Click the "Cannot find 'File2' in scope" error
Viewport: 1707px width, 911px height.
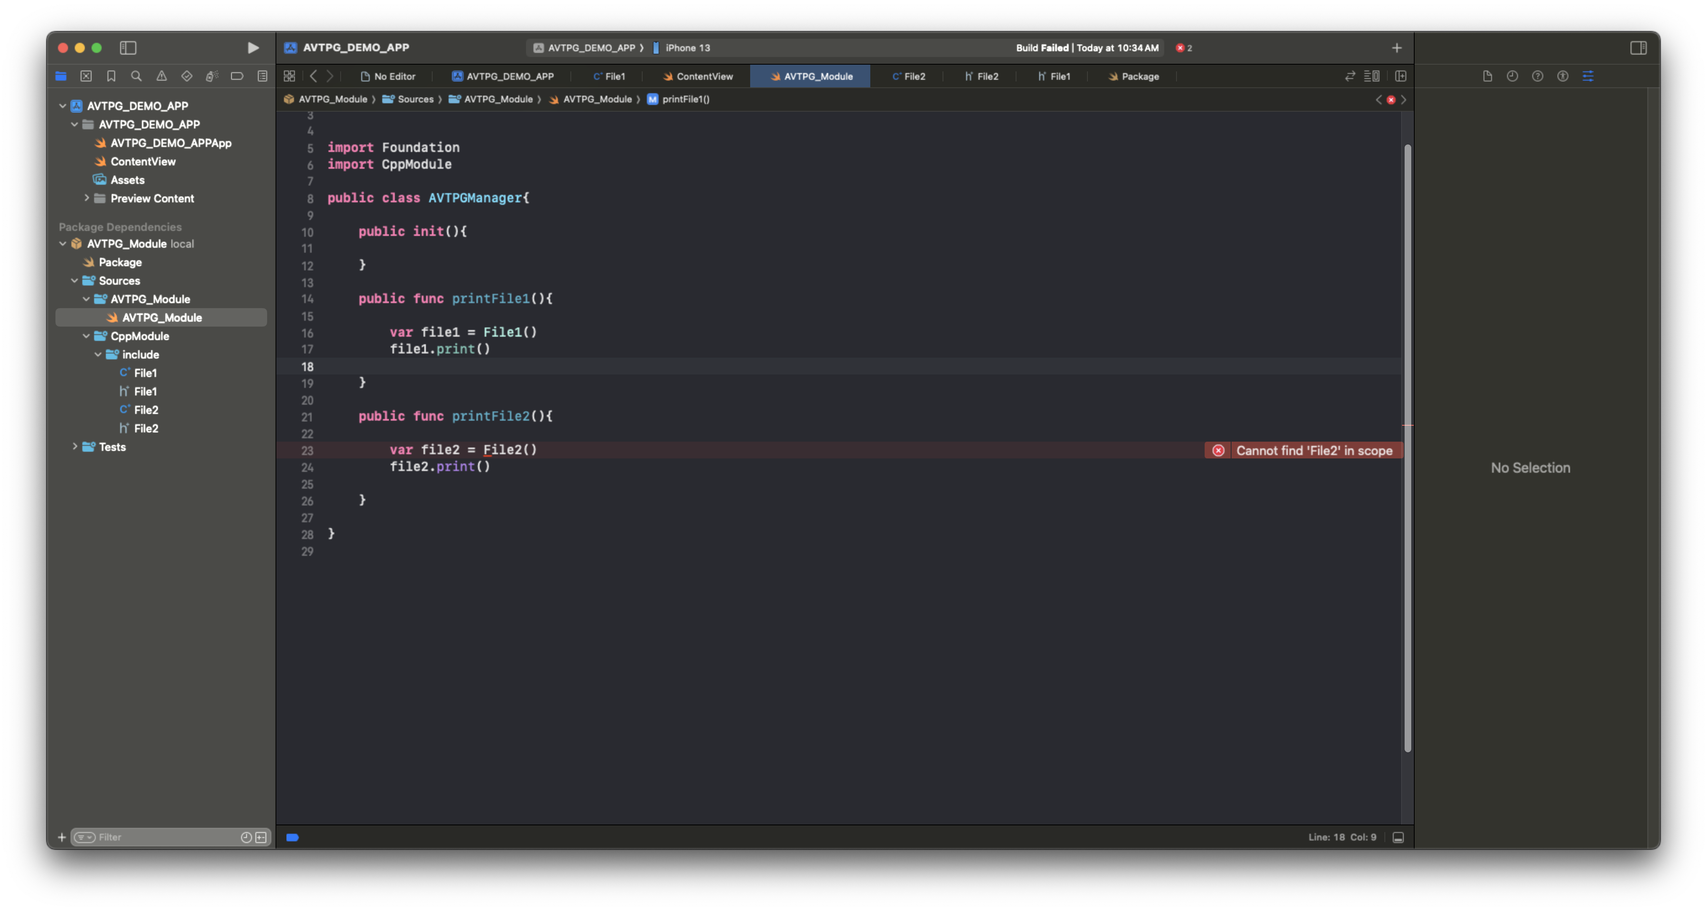[1303, 450]
